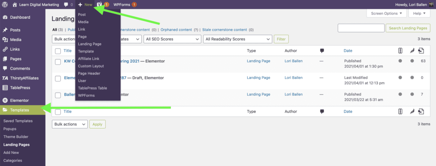Click the Media icon in sidebar
Screen dimensions: 436x166
point(5,39)
